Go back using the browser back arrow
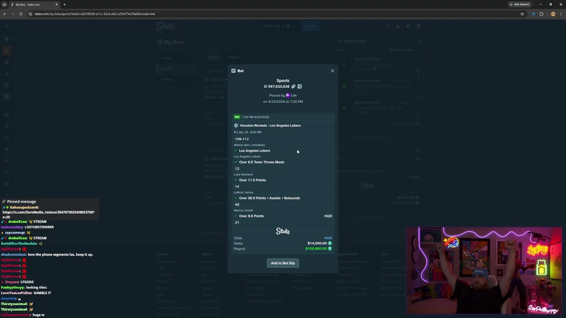566x318 pixels. [5, 14]
